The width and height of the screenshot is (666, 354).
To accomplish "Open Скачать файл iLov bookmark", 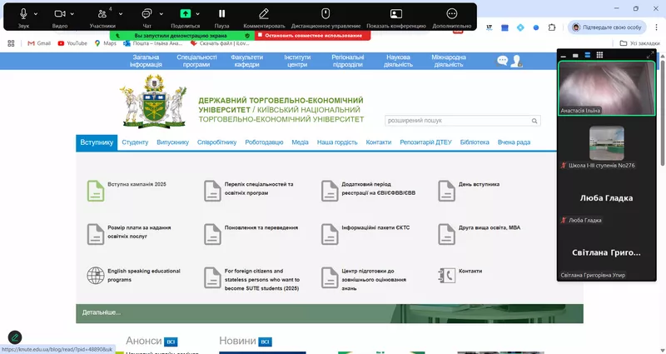I will [x=220, y=43].
